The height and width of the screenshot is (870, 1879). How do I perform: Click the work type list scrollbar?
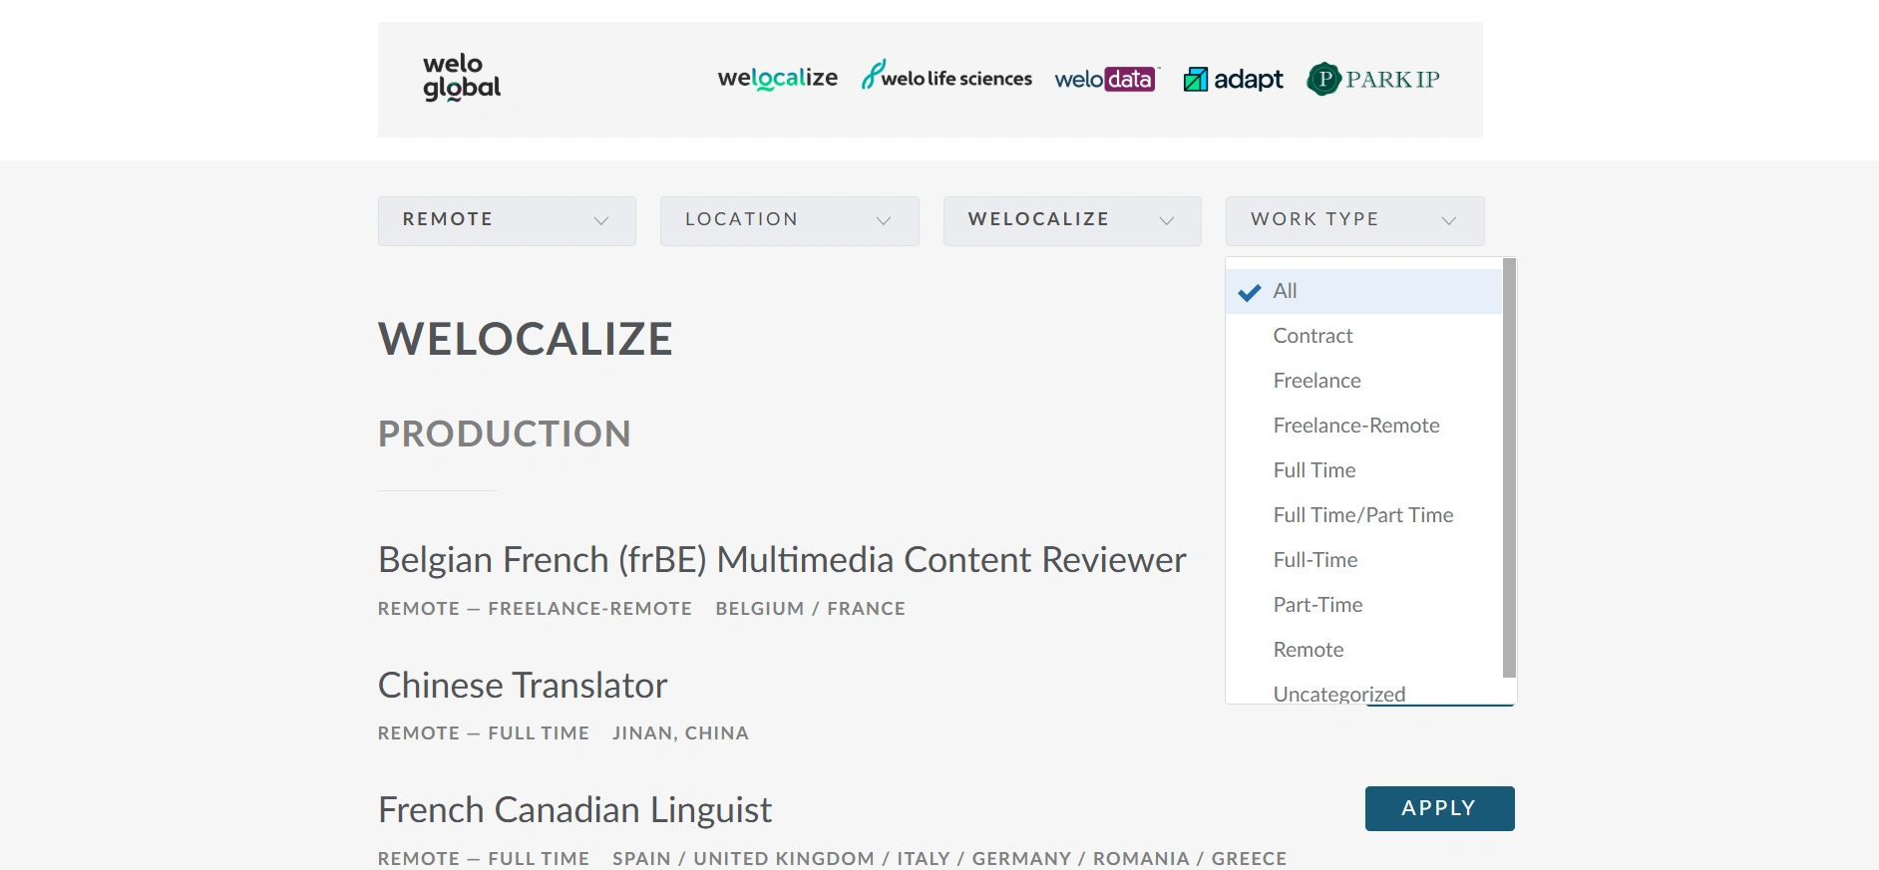tap(1509, 468)
